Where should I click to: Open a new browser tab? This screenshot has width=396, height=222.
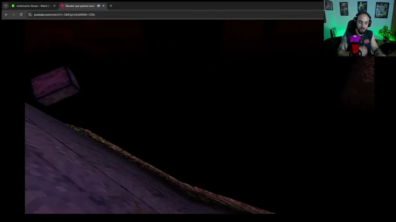(x=111, y=6)
